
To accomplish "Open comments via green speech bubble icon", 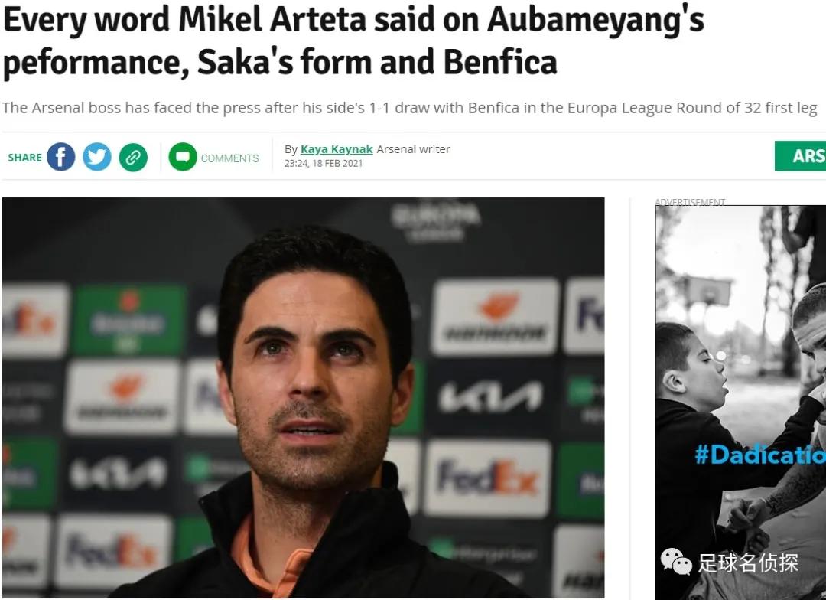I will tap(183, 157).
